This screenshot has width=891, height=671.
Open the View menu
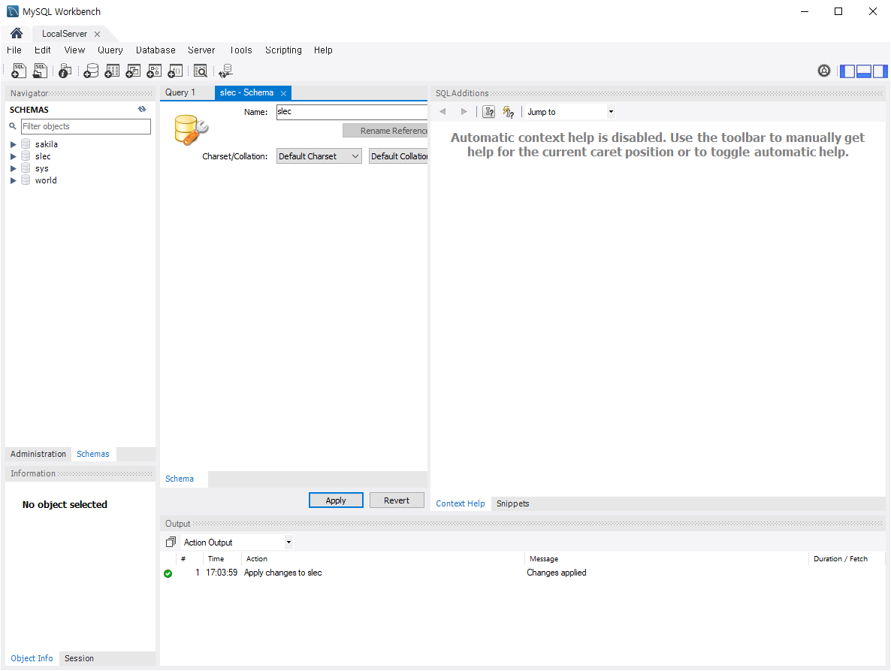click(74, 50)
